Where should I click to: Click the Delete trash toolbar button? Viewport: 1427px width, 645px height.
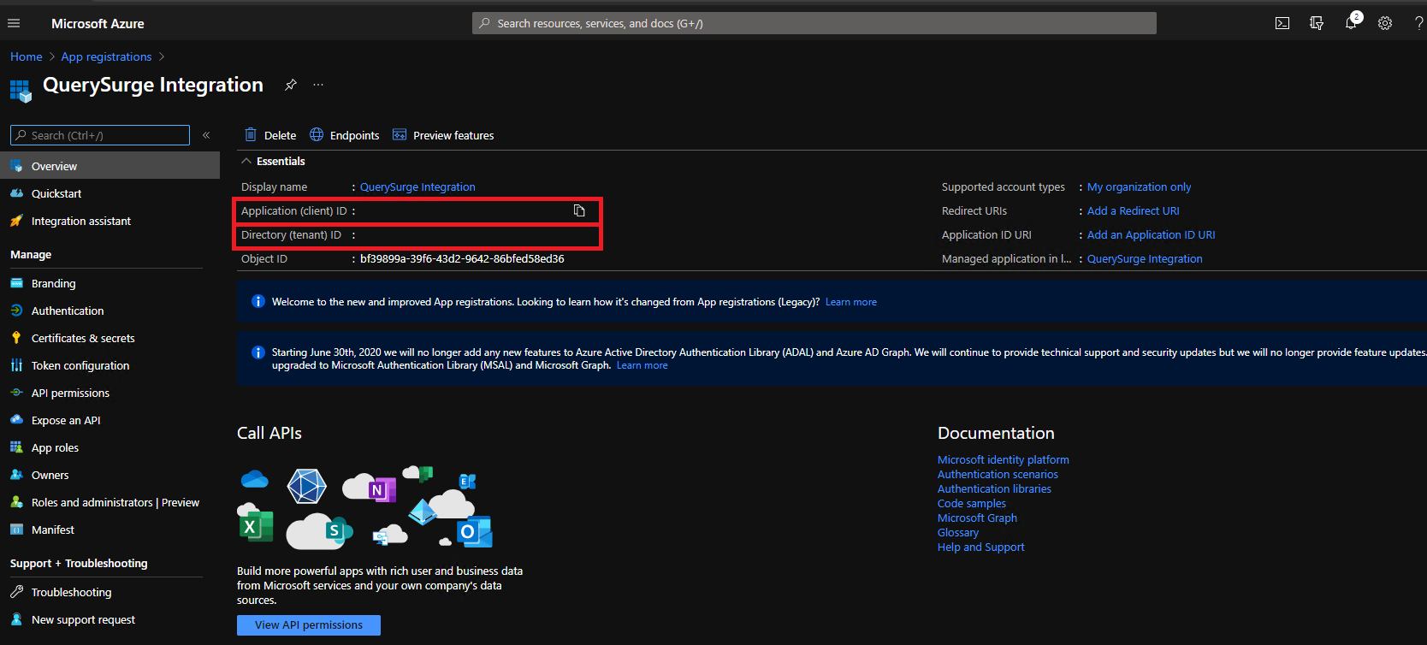coord(270,135)
